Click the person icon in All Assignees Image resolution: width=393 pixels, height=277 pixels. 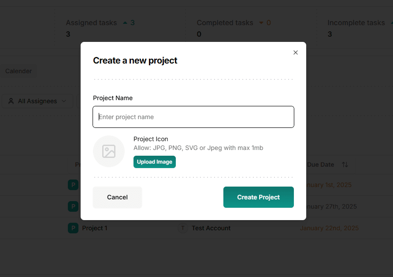click(11, 101)
